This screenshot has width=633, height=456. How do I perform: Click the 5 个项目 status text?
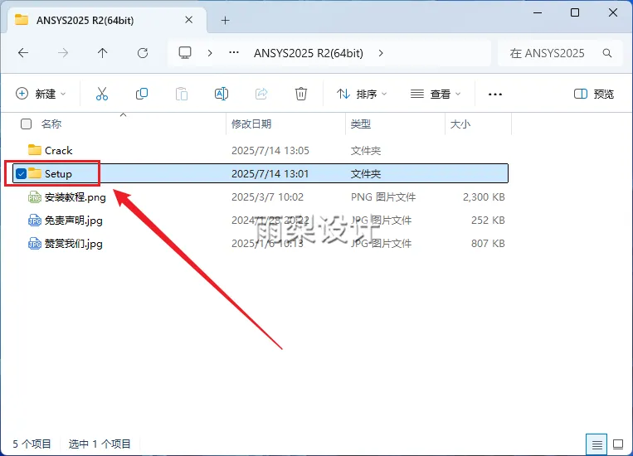tap(32, 444)
